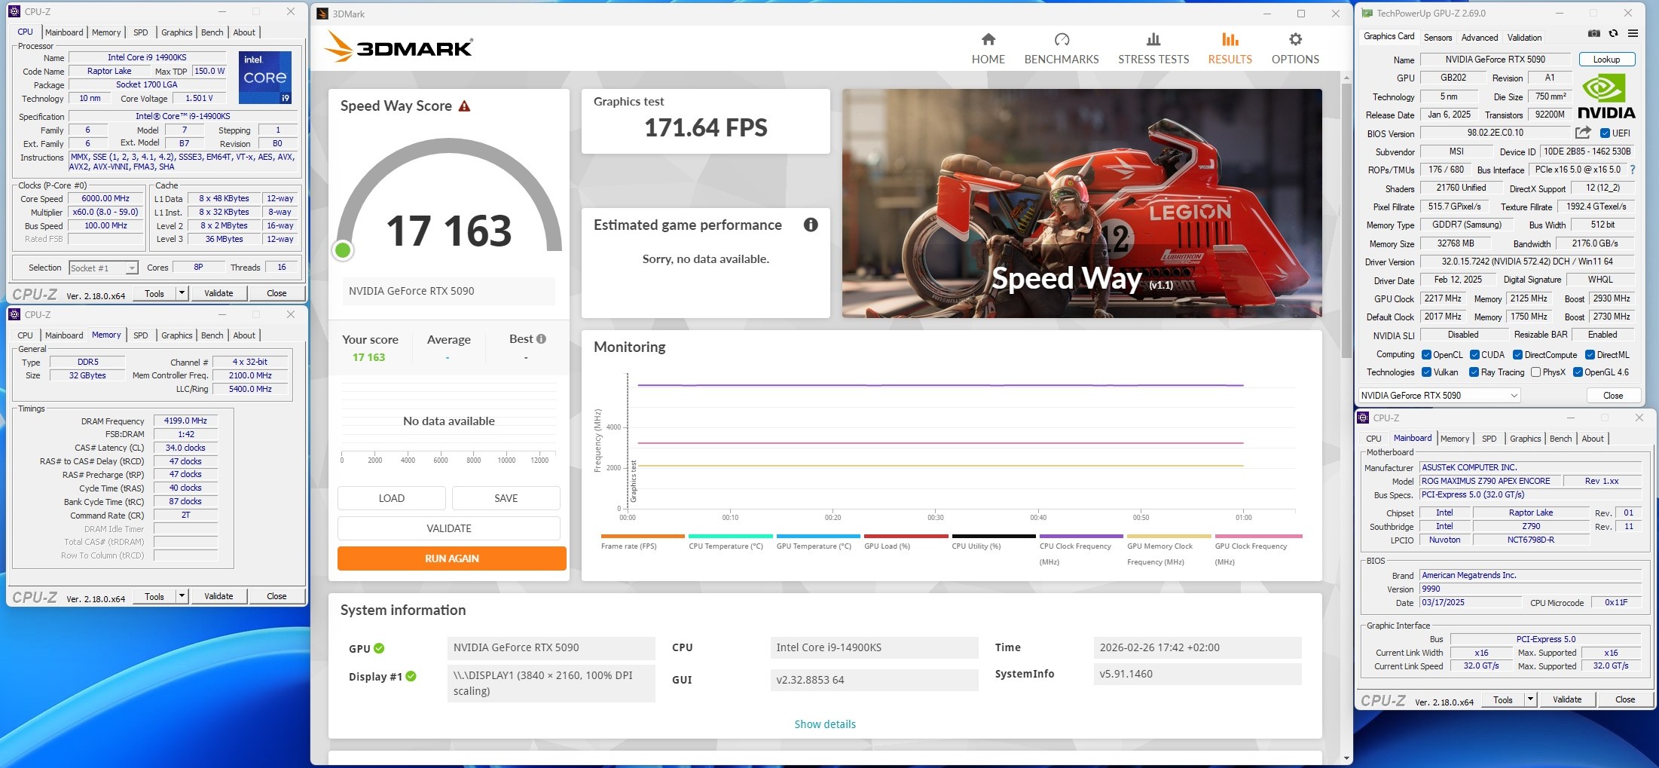Click the Show details link

coord(825,724)
